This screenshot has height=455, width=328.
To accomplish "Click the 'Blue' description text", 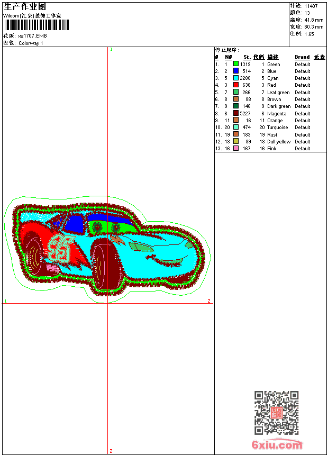I will [272, 71].
